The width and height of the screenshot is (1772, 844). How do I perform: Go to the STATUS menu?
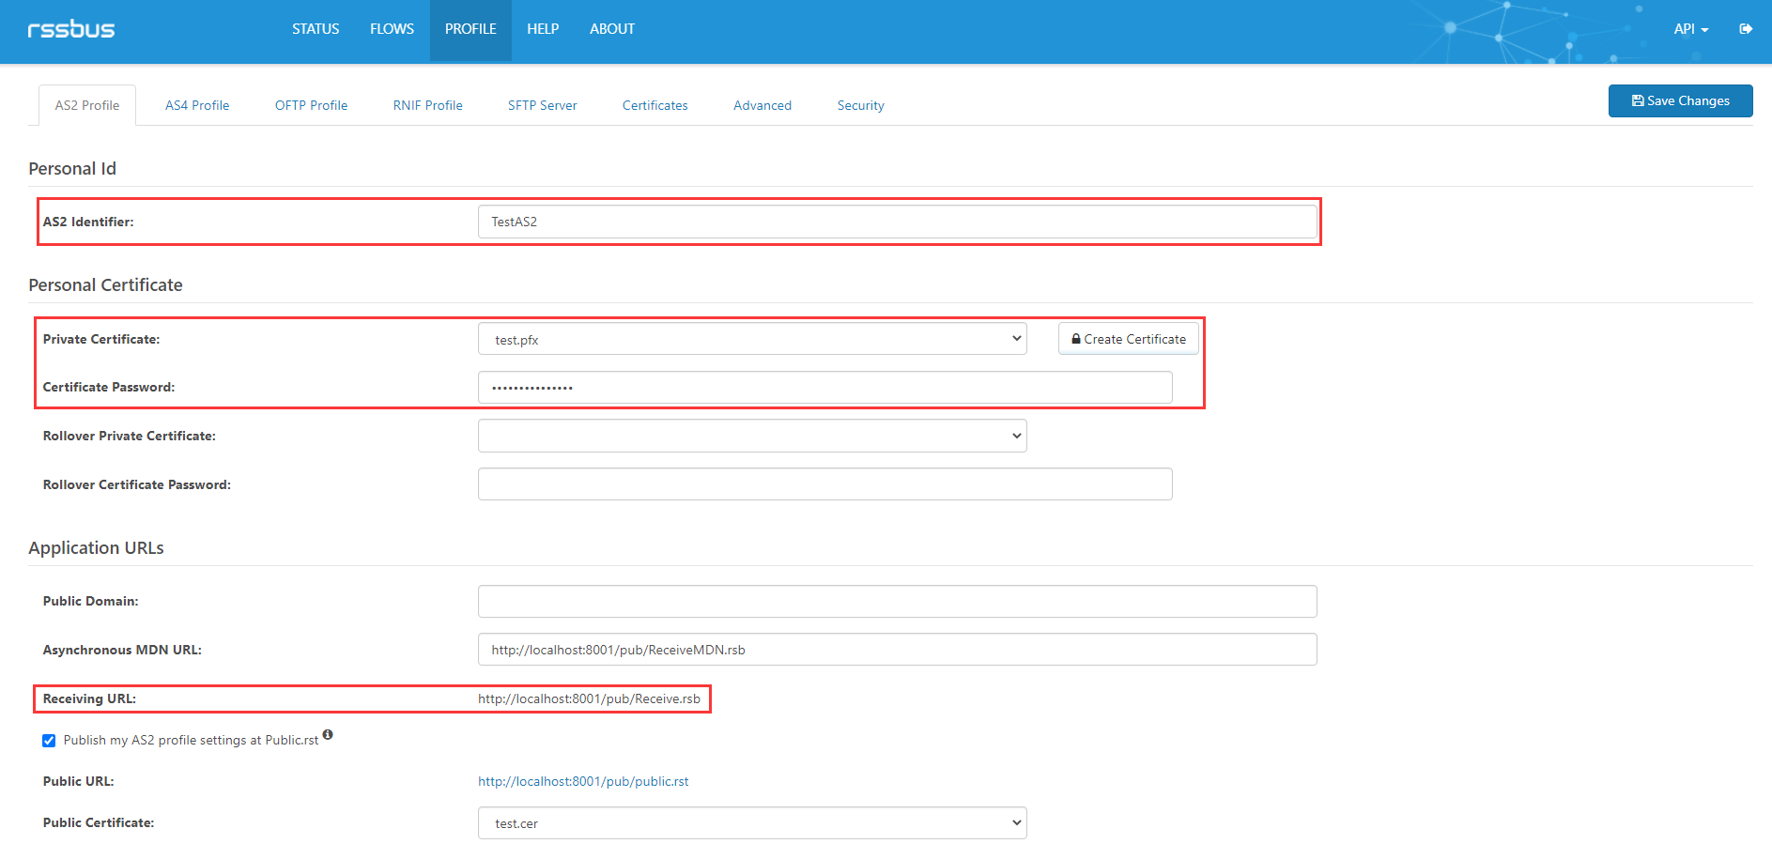coord(316,29)
